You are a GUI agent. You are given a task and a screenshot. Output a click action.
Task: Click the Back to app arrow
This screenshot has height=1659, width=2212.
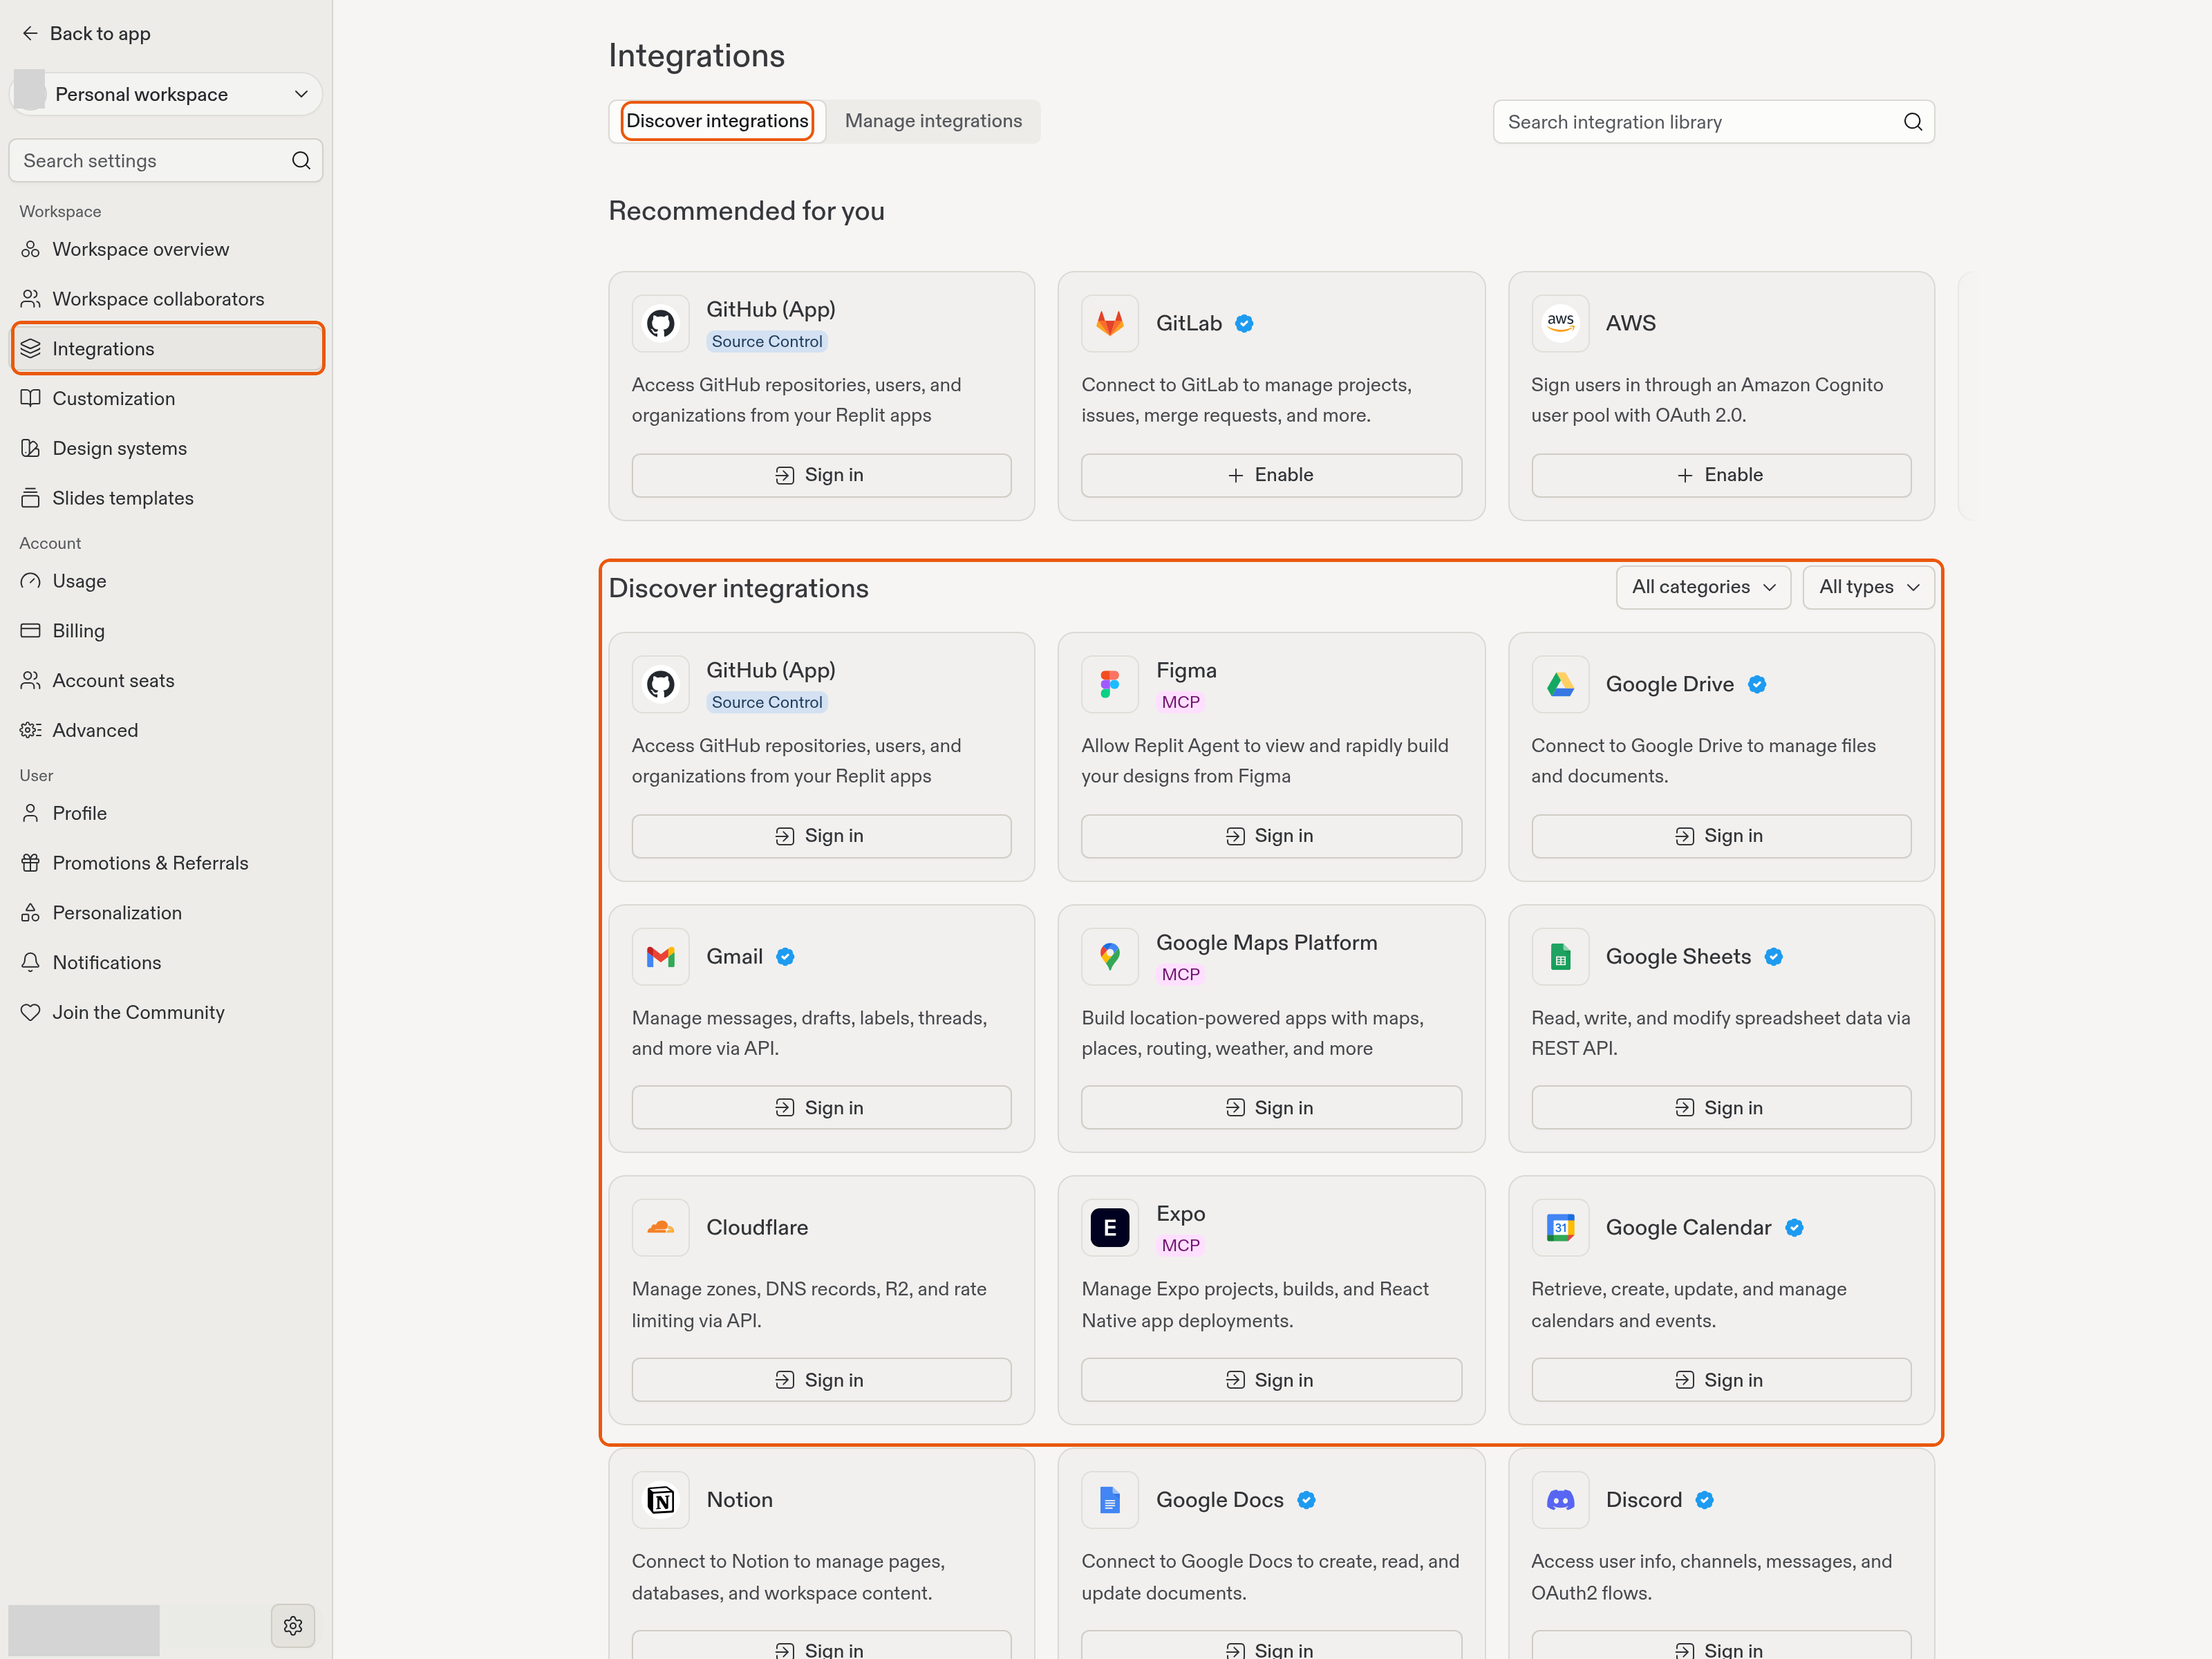[x=30, y=33]
